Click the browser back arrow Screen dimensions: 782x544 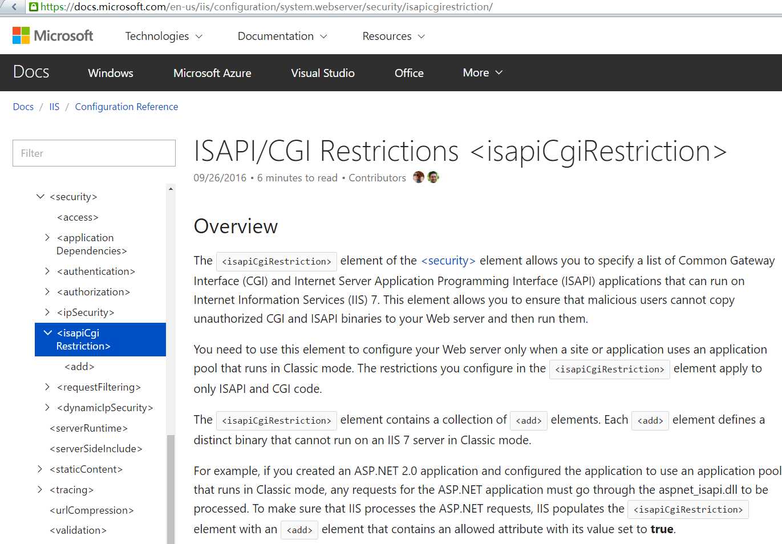pyautogui.click(x=14, y=7)
